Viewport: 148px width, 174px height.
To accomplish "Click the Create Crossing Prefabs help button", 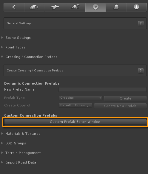I will (x=141, y=71).
